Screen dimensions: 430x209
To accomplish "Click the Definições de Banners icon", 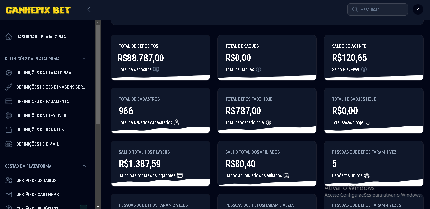I will pyautogui.click(x=9, y=130).
